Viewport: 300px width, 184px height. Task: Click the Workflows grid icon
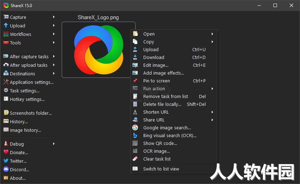coord(6,34)
